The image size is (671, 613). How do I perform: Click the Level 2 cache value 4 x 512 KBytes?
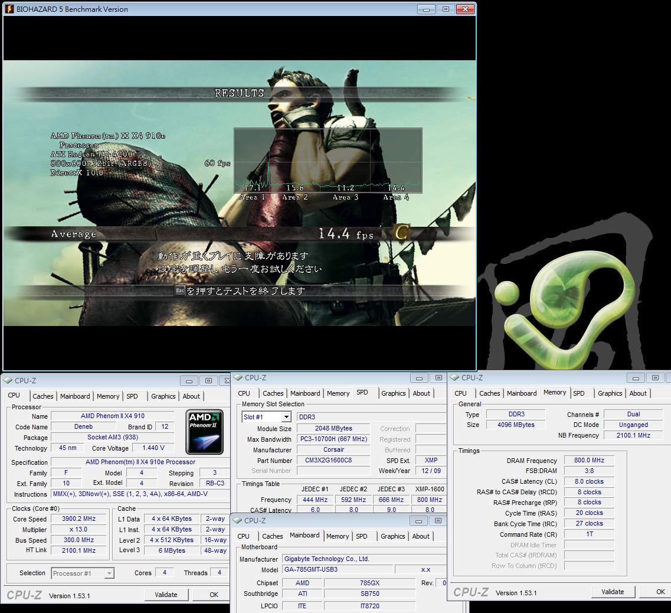click(172, 540)
